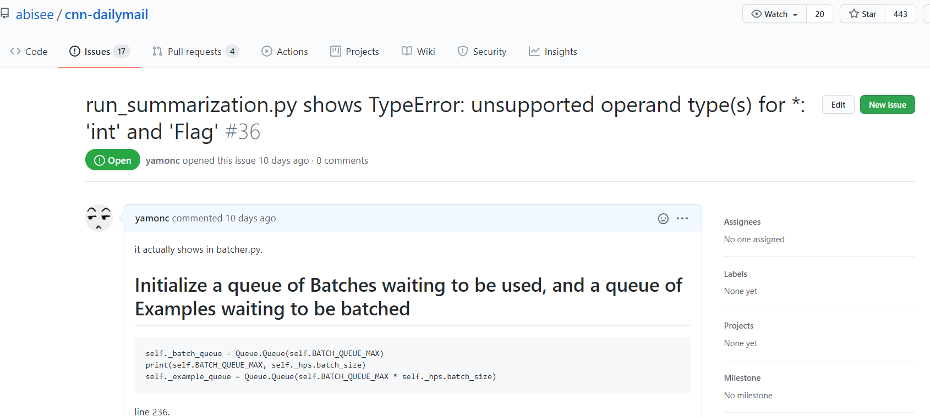Switch to the Code tab
This screenshot has width=930, height=417.
29,52
